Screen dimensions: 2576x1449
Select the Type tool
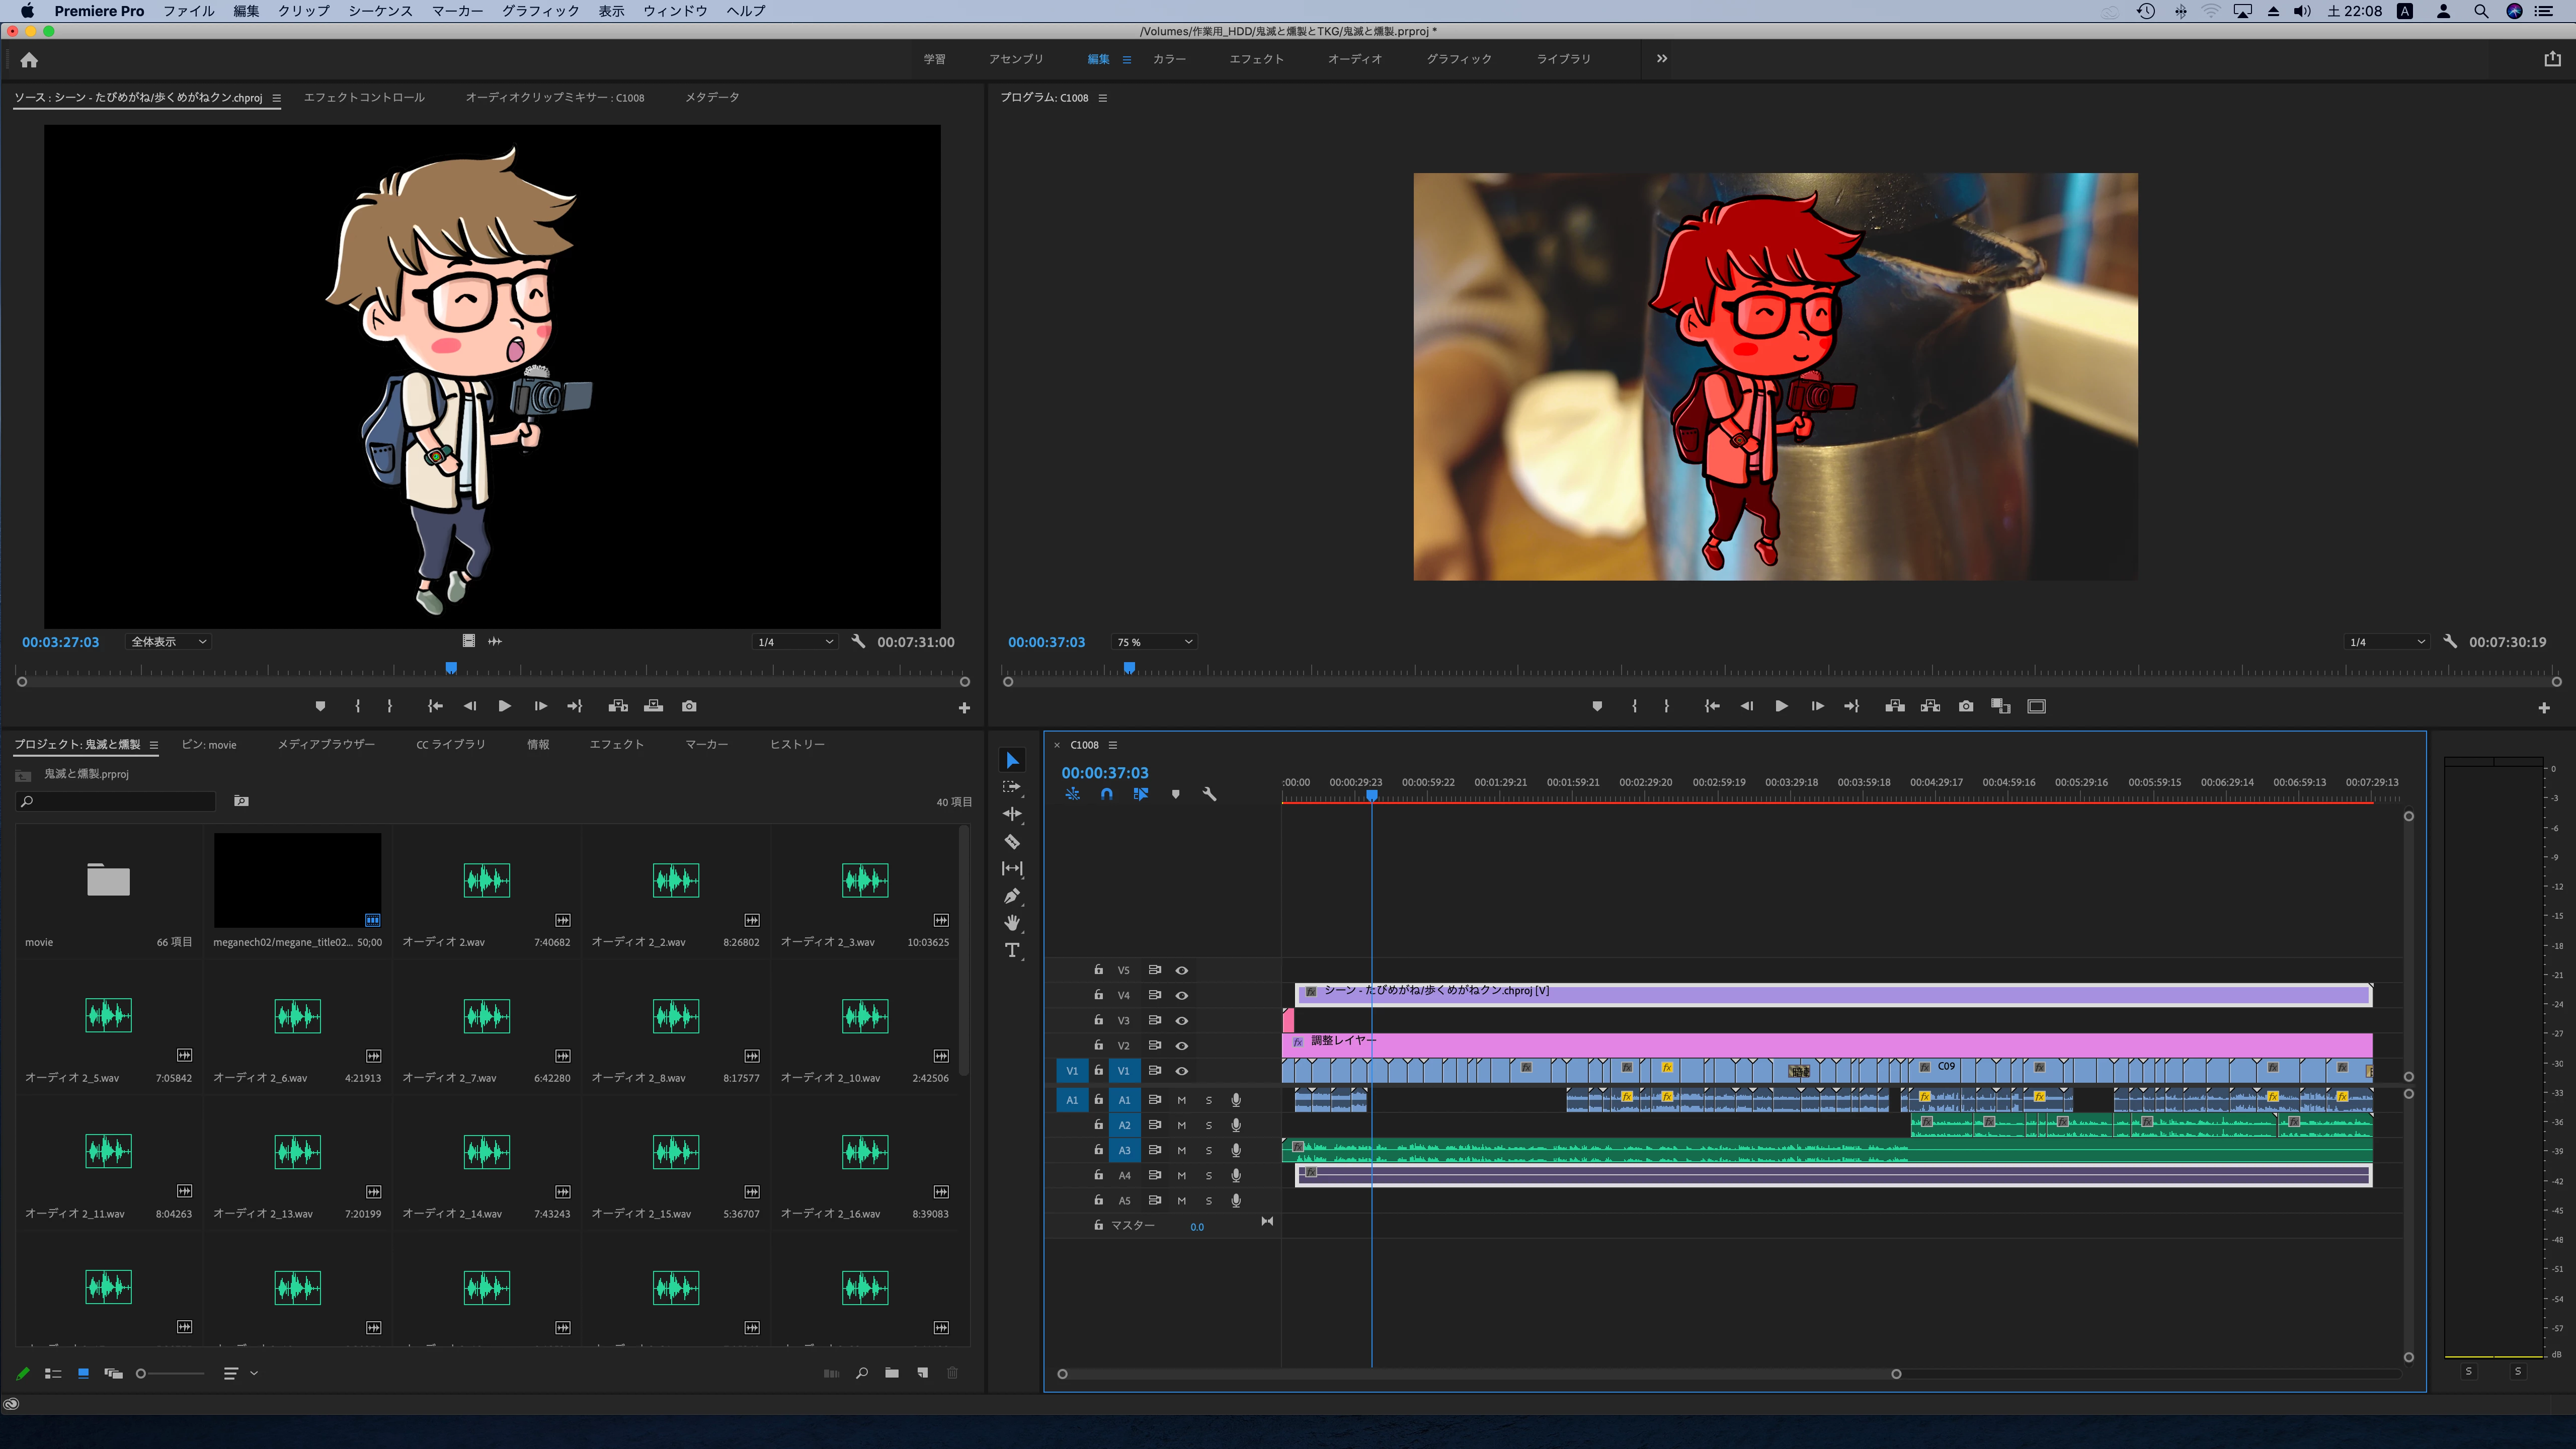click(1012, 950)
